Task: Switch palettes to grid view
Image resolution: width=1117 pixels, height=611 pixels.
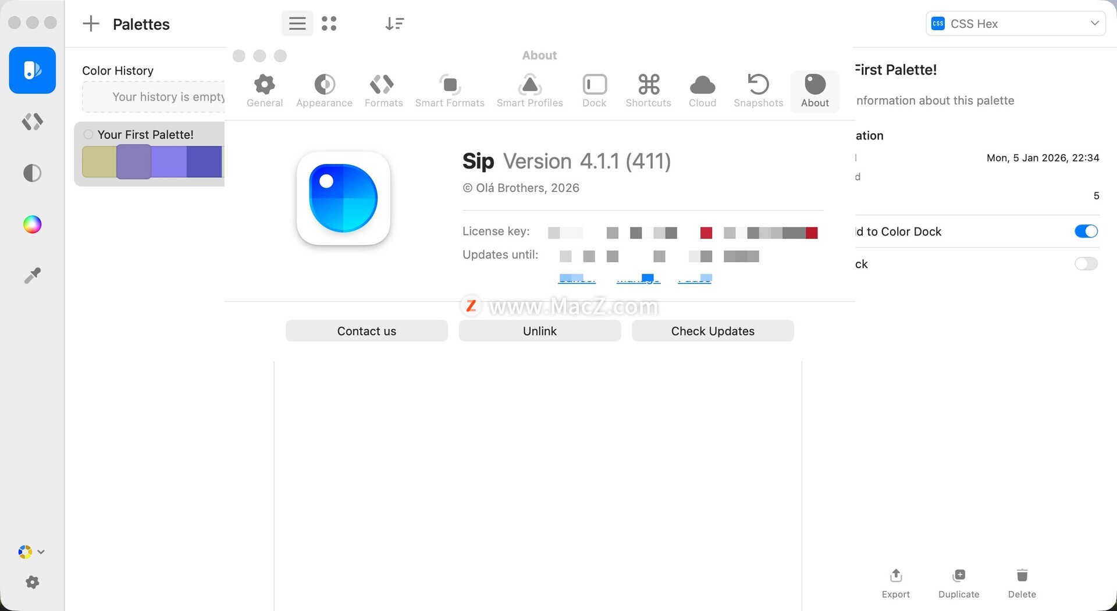Action: click(329, 24)
